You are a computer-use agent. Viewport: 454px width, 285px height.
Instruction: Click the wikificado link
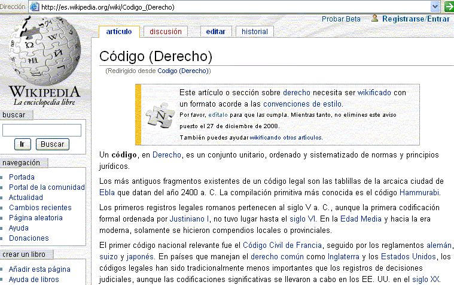click(374, 92)
